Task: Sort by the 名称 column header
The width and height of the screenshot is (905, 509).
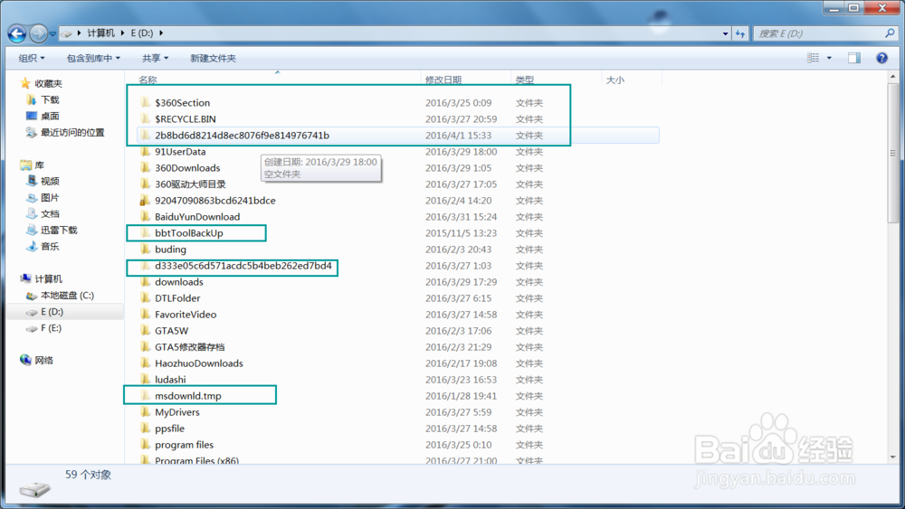Action: click(x=148, y=80)
